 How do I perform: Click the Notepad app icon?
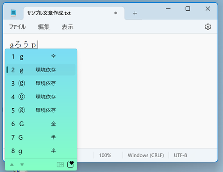pos(13,13)
